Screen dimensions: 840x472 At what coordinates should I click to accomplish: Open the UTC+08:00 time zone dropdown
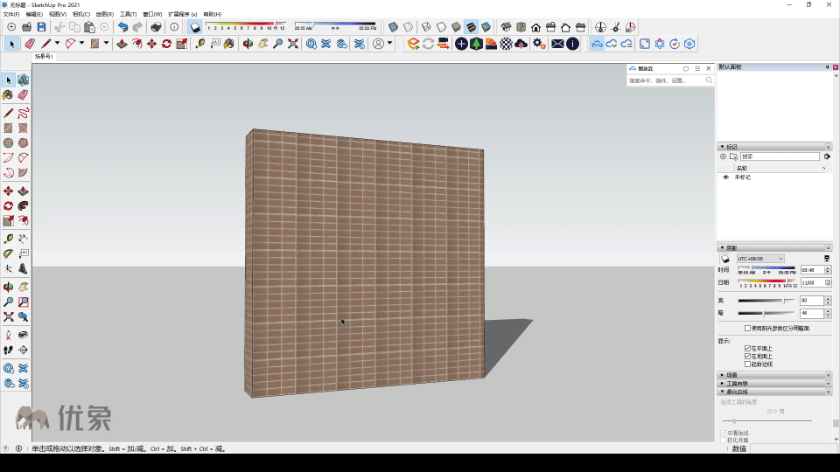click(x=760, y=259)
